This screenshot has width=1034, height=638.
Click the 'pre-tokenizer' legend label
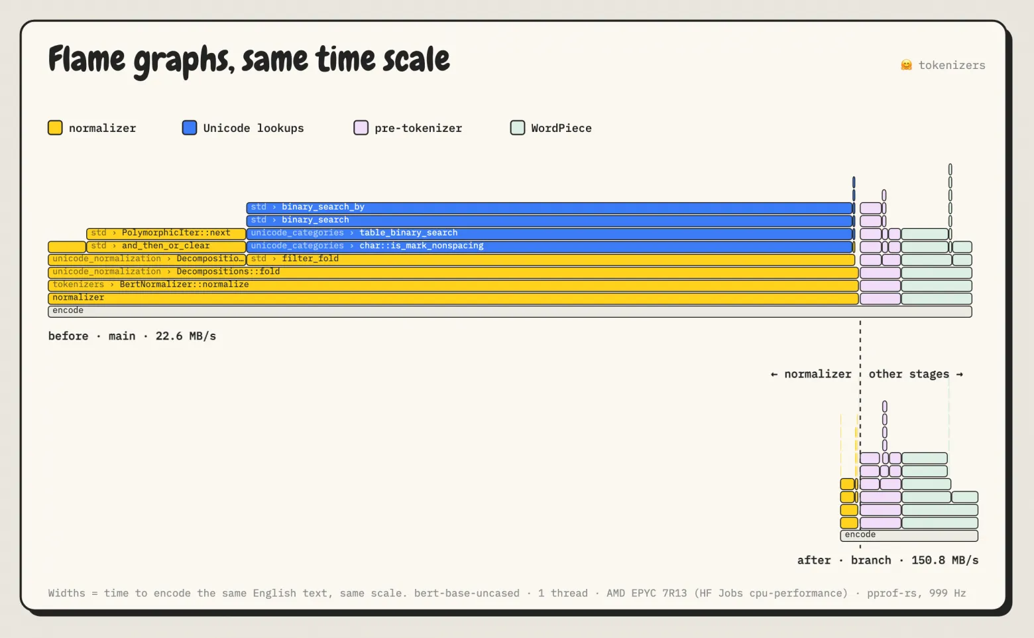click(418, 128)
